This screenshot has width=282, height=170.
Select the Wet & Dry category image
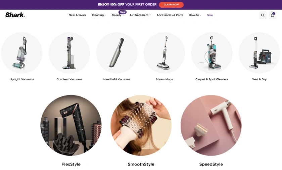(x=259, y=53)
